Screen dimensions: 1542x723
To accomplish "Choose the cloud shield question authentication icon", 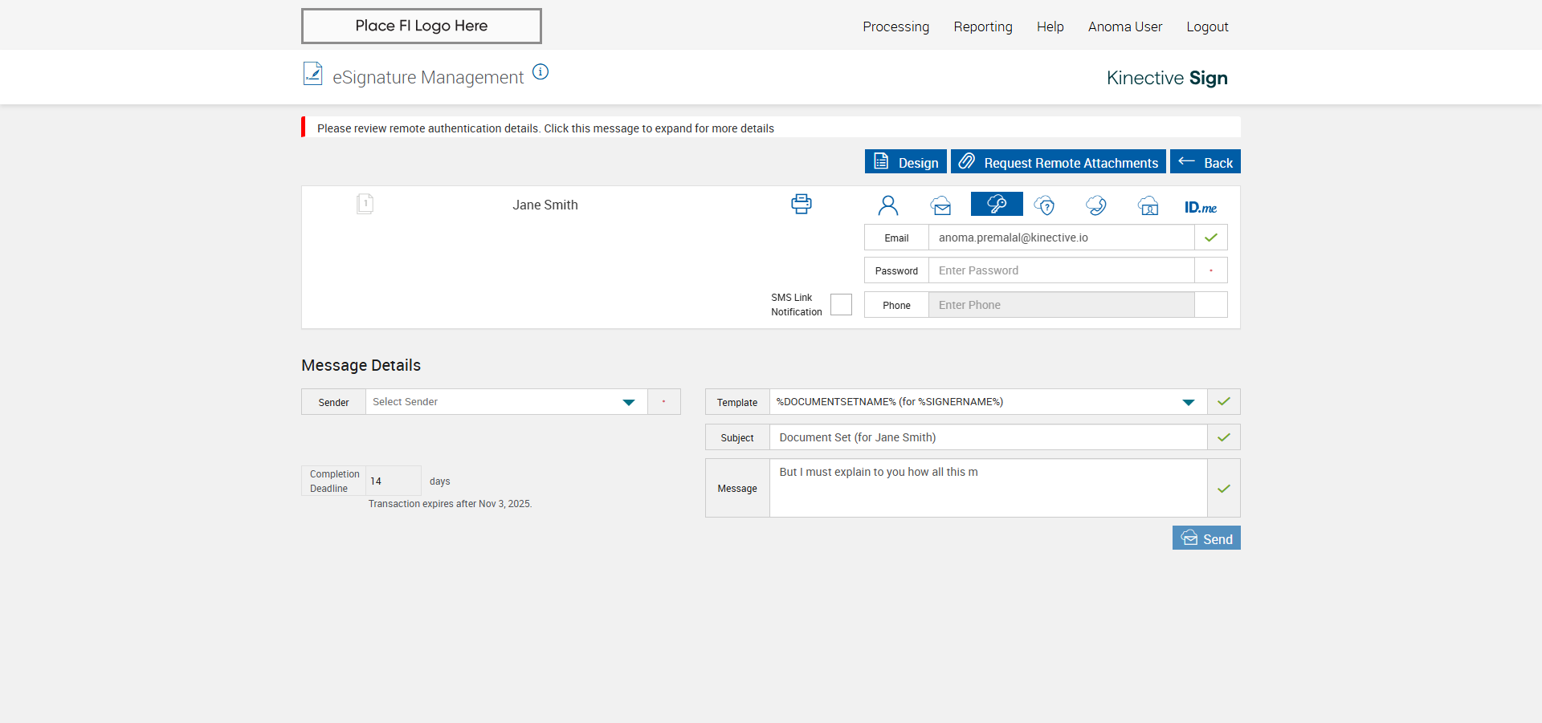I will click(1044, 205).
